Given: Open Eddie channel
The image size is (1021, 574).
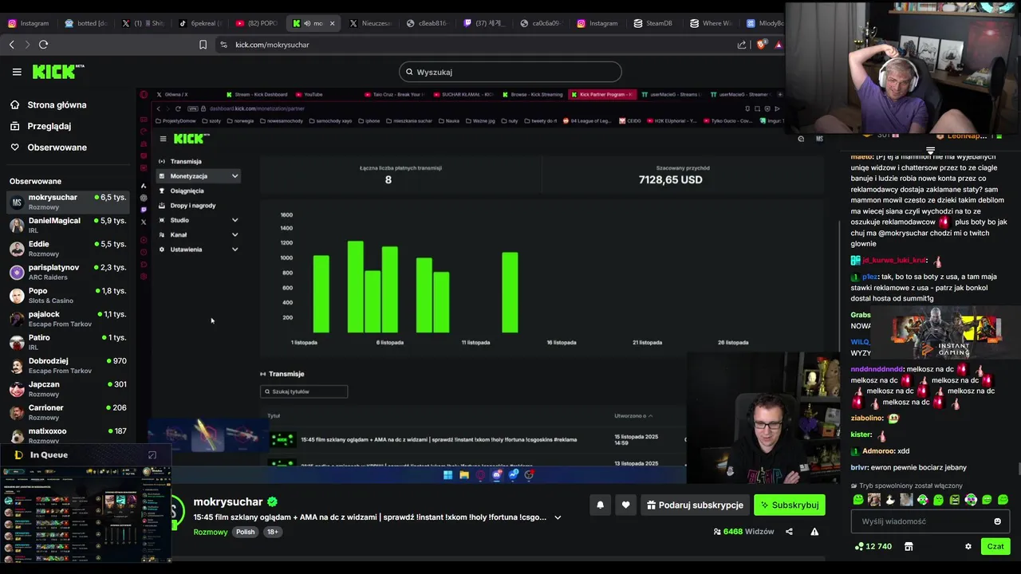Looking at the screenshot, I should pyautogui.click(x=68, y=249).
